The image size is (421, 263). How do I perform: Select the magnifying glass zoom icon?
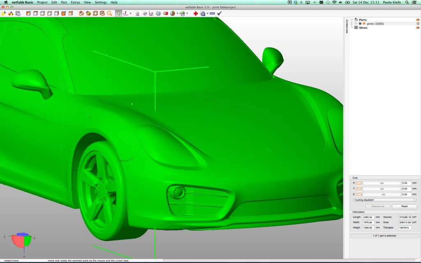(109, 14)
